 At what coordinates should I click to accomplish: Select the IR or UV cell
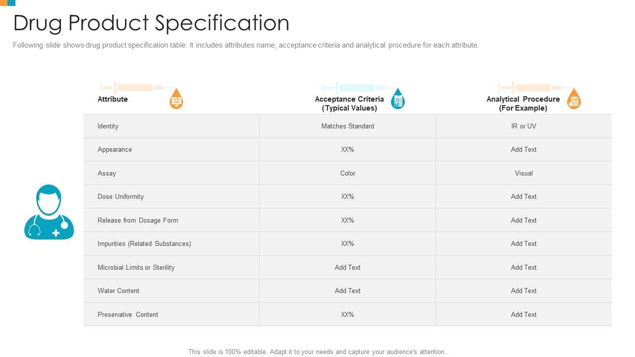[524, 126]
